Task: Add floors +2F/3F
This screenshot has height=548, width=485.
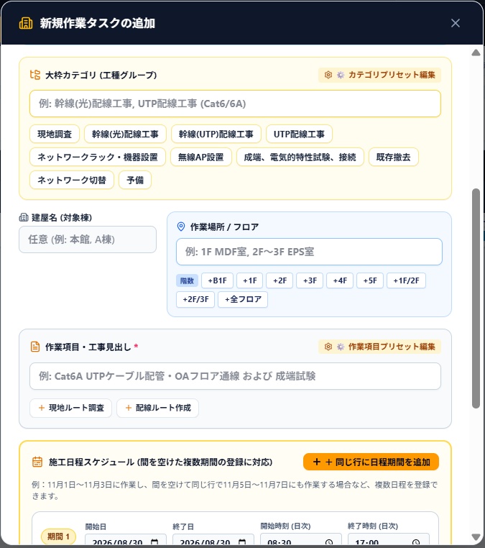Action: (x=195, y=299)
